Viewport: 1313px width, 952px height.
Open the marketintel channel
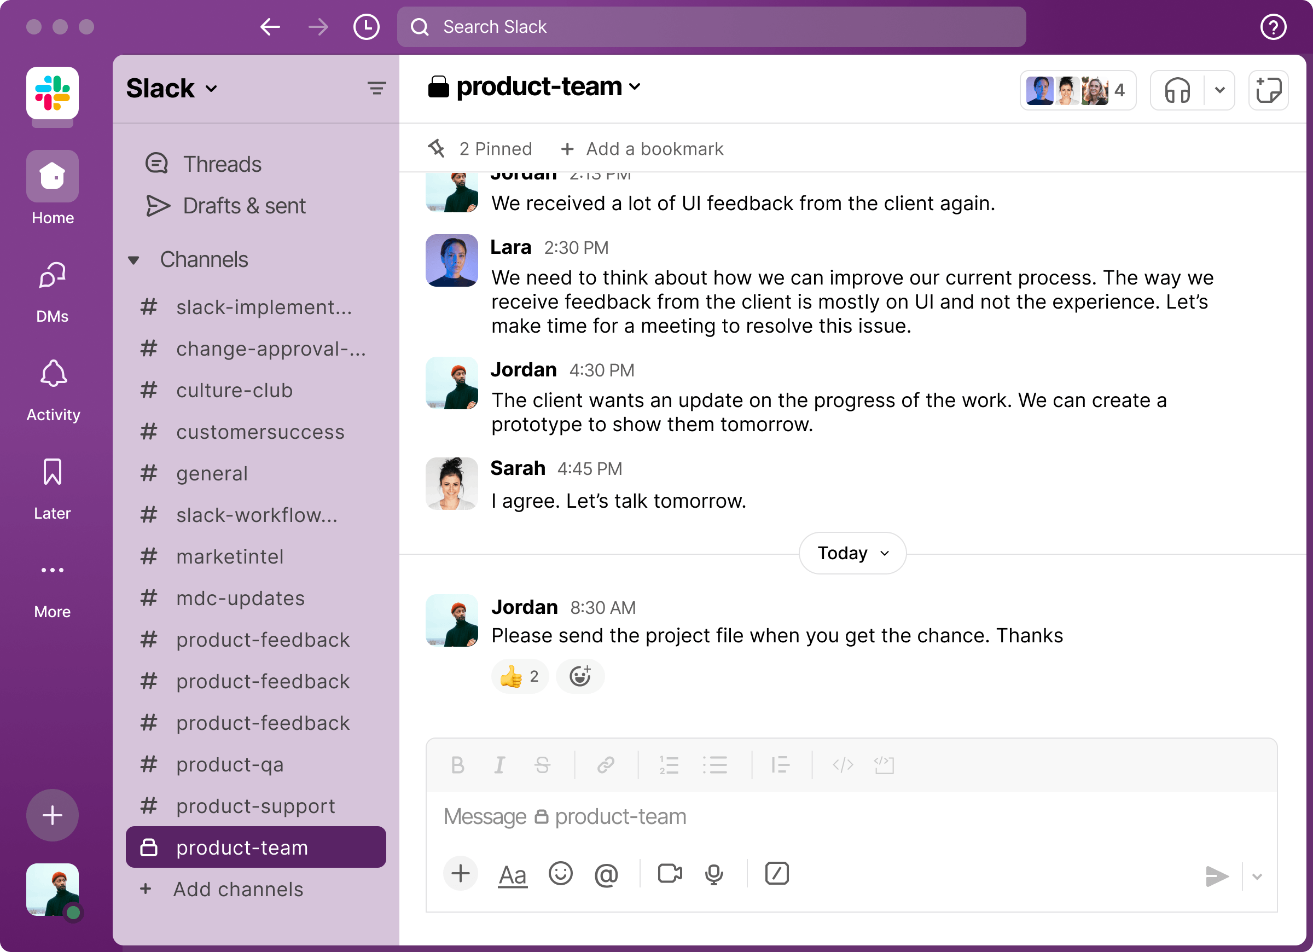point(255,556)
